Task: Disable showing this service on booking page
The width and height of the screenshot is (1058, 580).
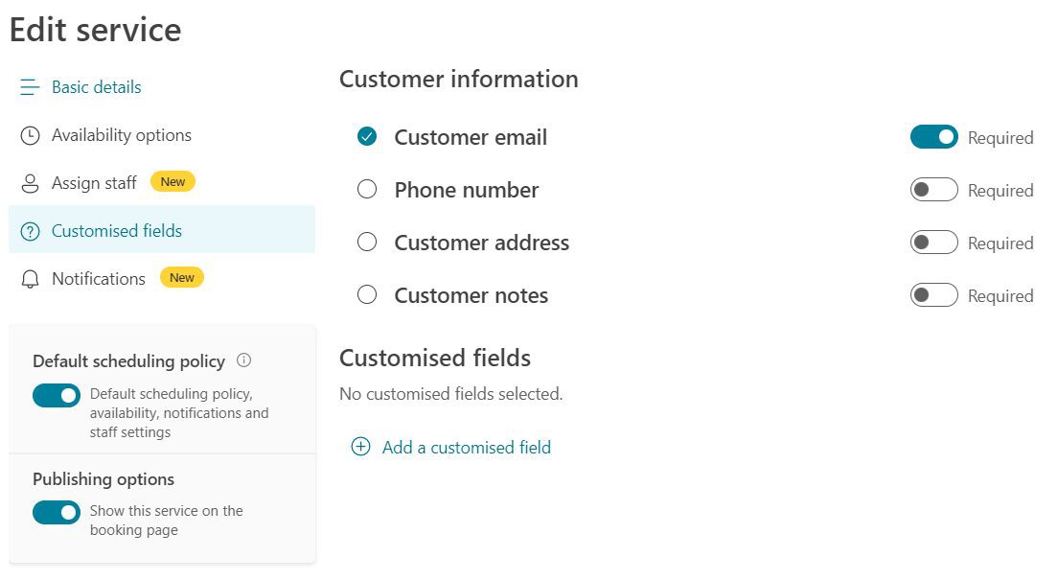Action: point(56,512)
